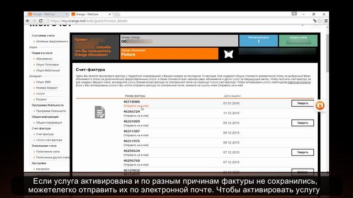Click the orange Fluture subscription banner

tap(169, 53)
